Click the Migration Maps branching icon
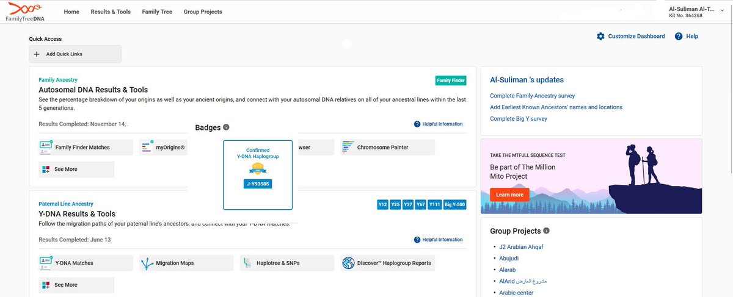This screenshot has height=297, width=733. (x=147, y=263)
